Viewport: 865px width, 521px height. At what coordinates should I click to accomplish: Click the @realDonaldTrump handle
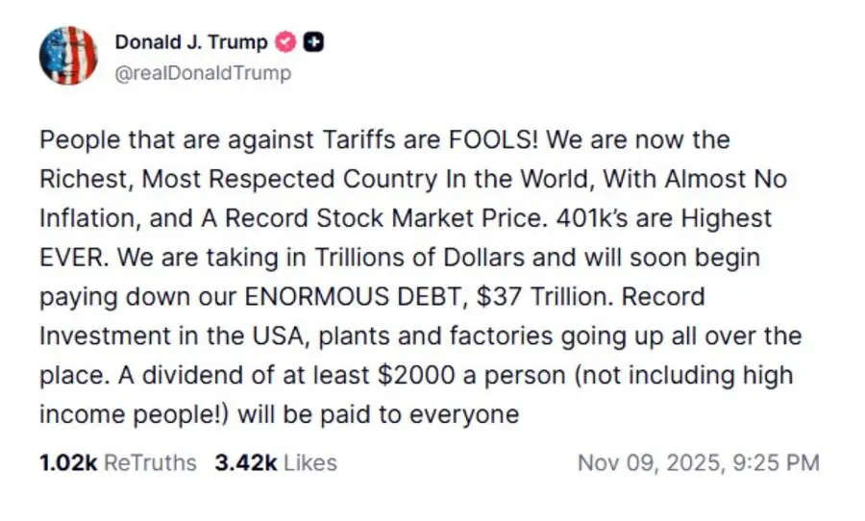pos(203,72)
